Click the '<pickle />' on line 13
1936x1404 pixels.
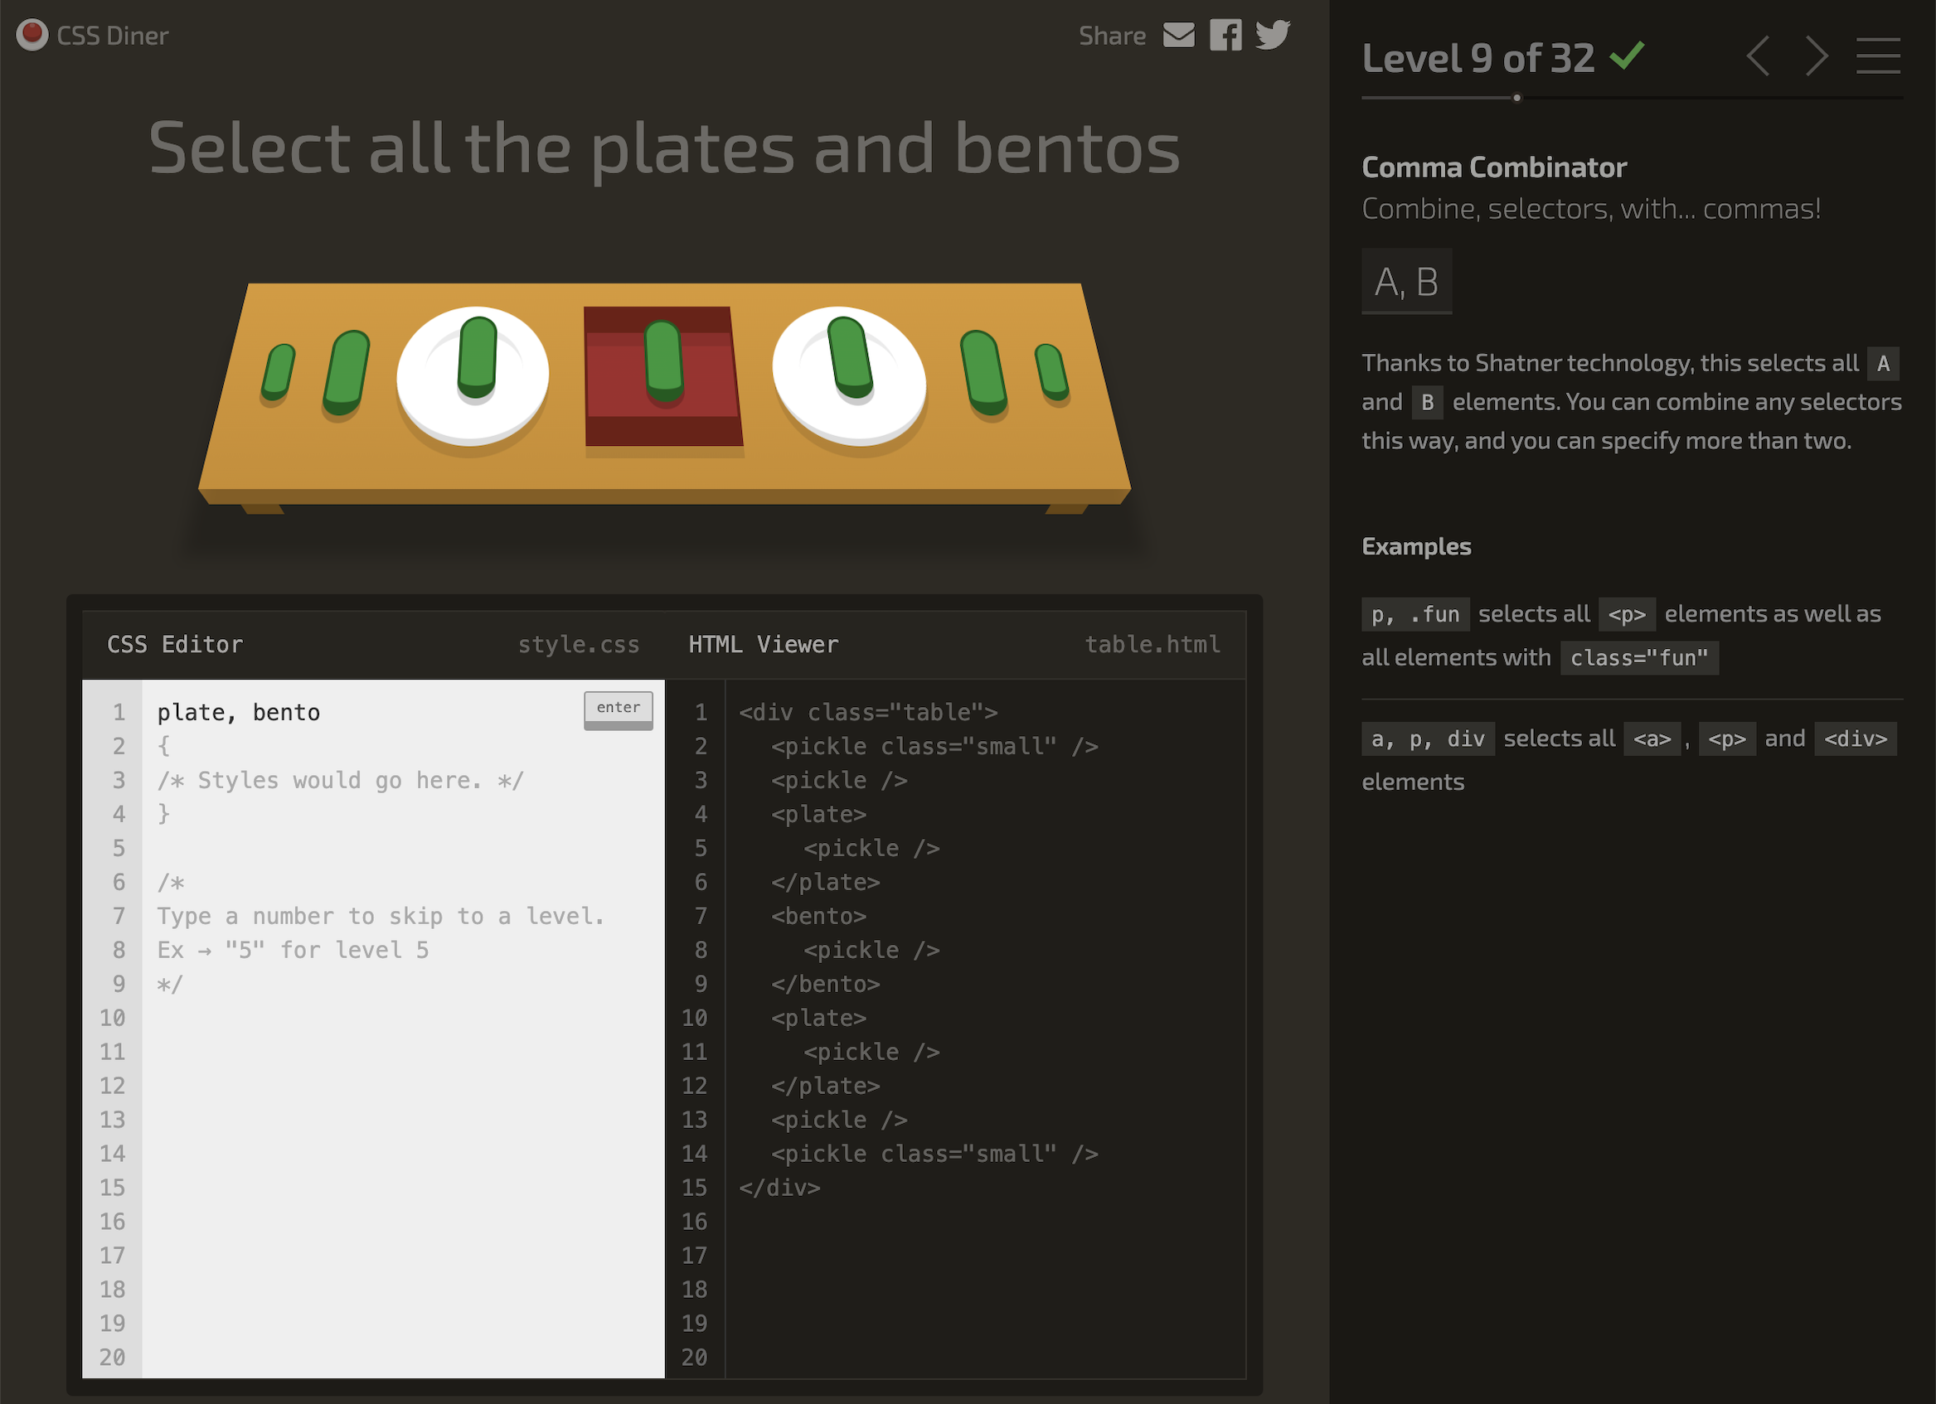pyautogui.click(x=839, y=1120)
